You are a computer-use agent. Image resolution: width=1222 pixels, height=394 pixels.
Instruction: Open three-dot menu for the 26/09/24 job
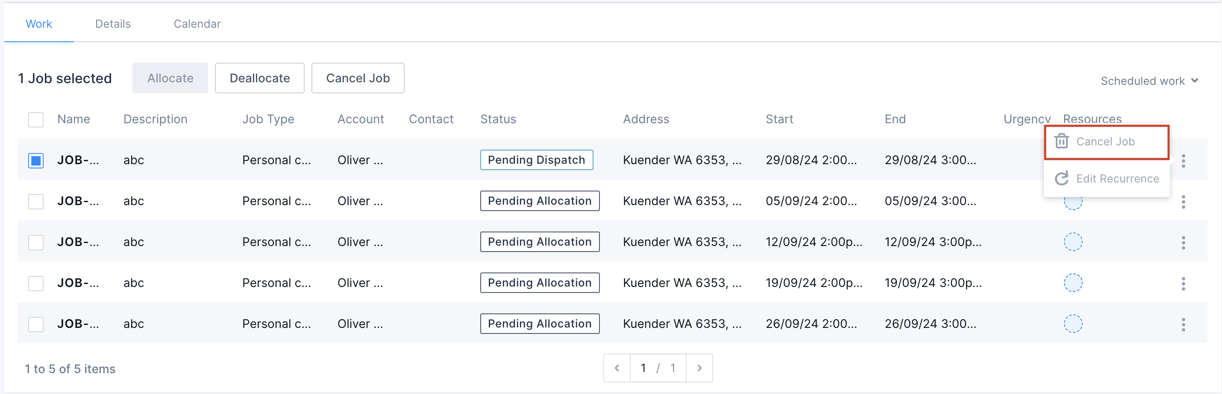click(x=1183, y=324)
